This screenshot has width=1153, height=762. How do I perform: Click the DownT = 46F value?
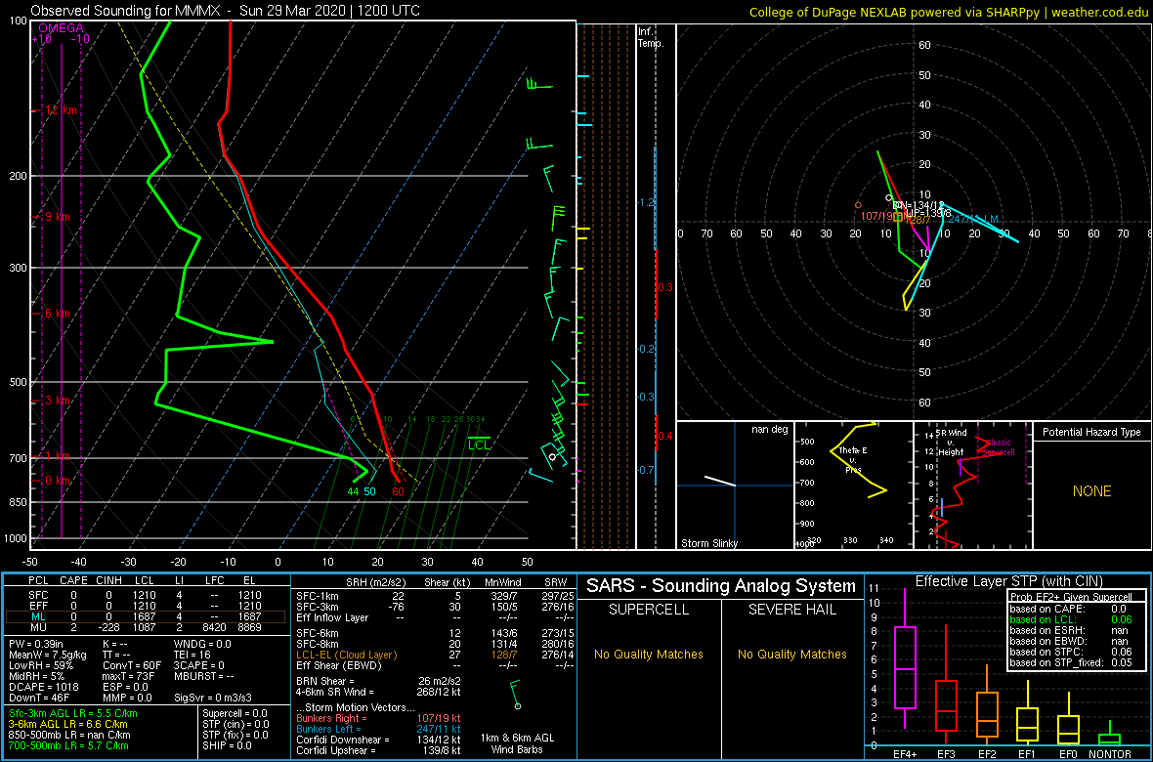pyautogui.click(x=38, y=698)
